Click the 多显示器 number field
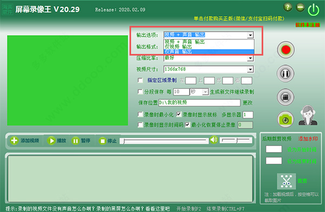This screenshot has width=325, height=212. coord(248,115)
